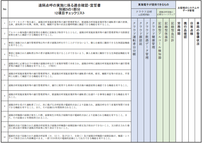
Task: Click 遠隔点呼実施に必要なハードウェア header
Action: click(x=166, y=13)
